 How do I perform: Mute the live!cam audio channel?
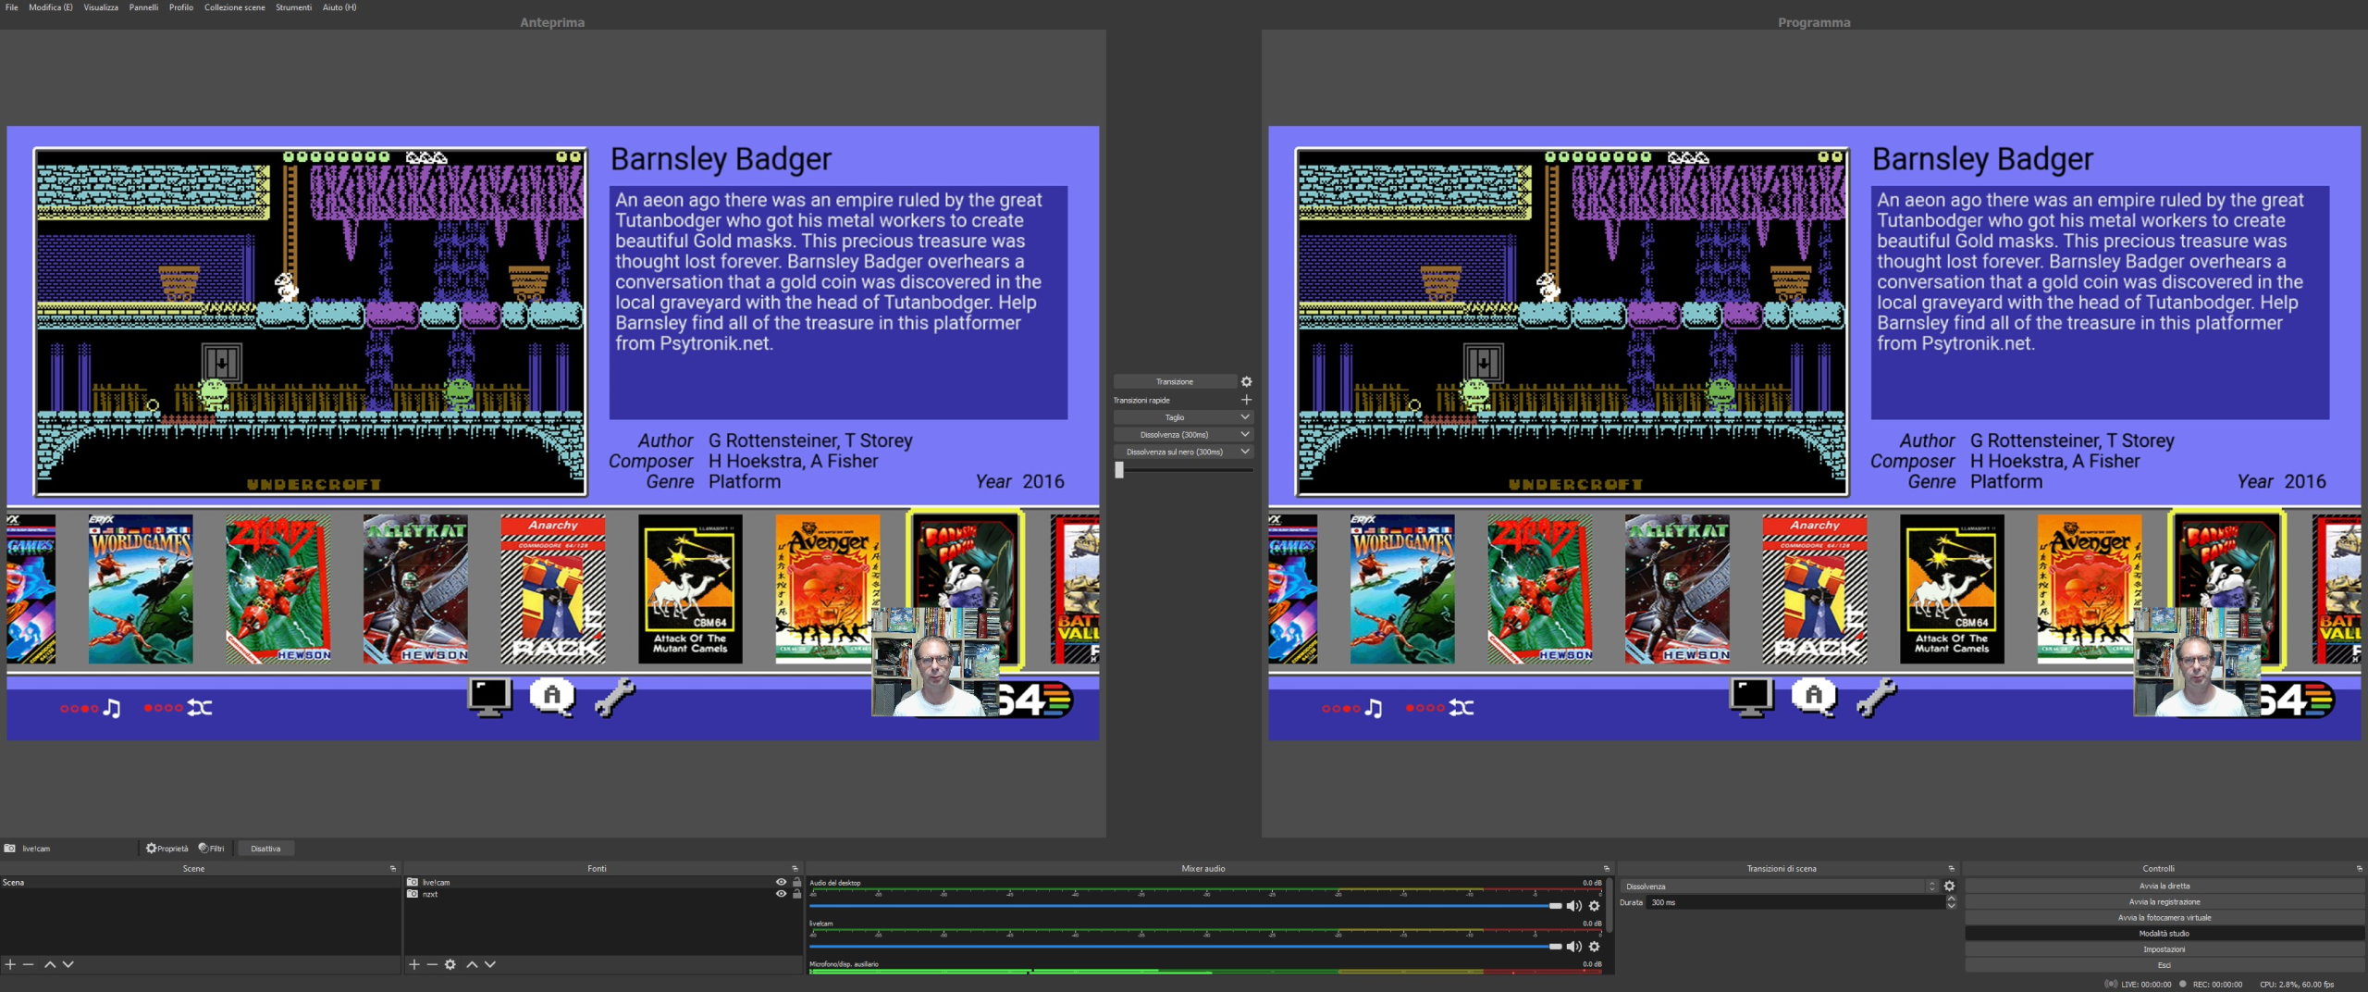(1573, 947)
